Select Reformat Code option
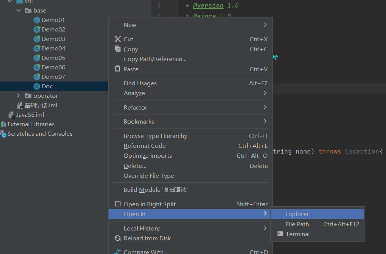 tap(145, 146)
